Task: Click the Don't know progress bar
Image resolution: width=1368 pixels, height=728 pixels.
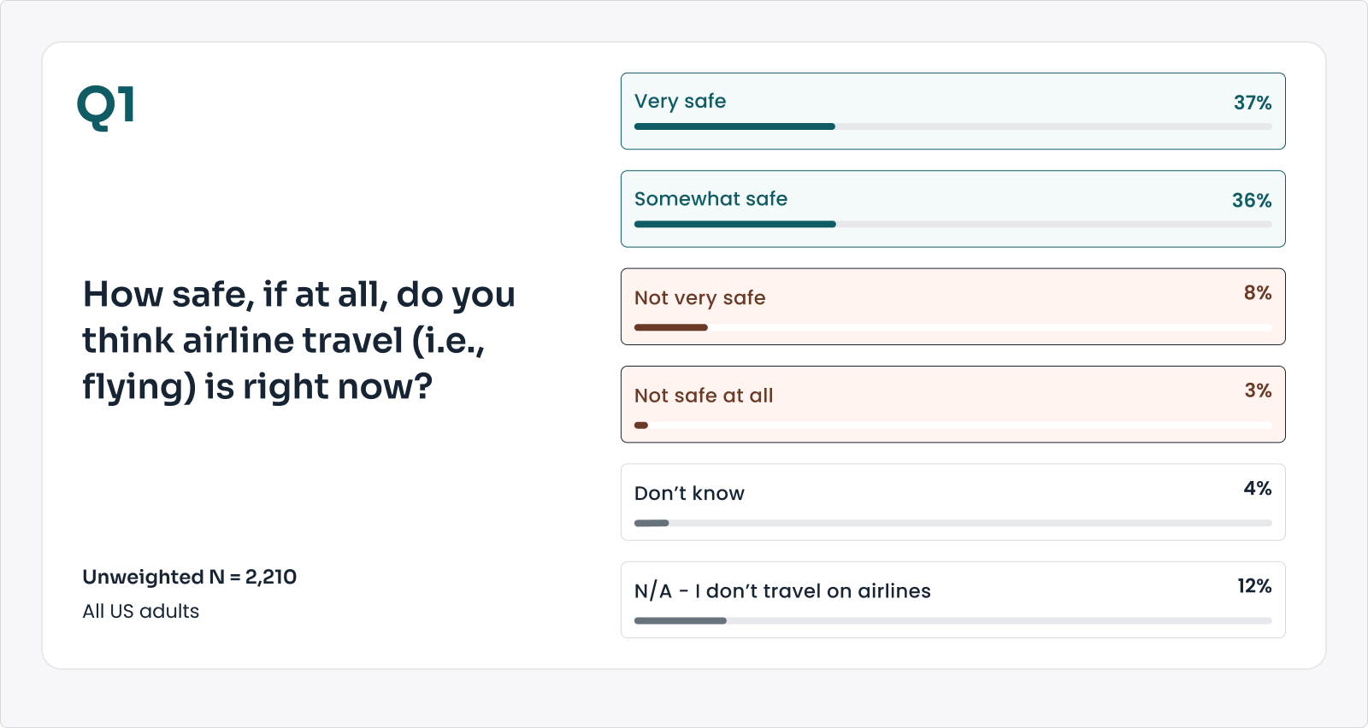Action: [952, 523]
